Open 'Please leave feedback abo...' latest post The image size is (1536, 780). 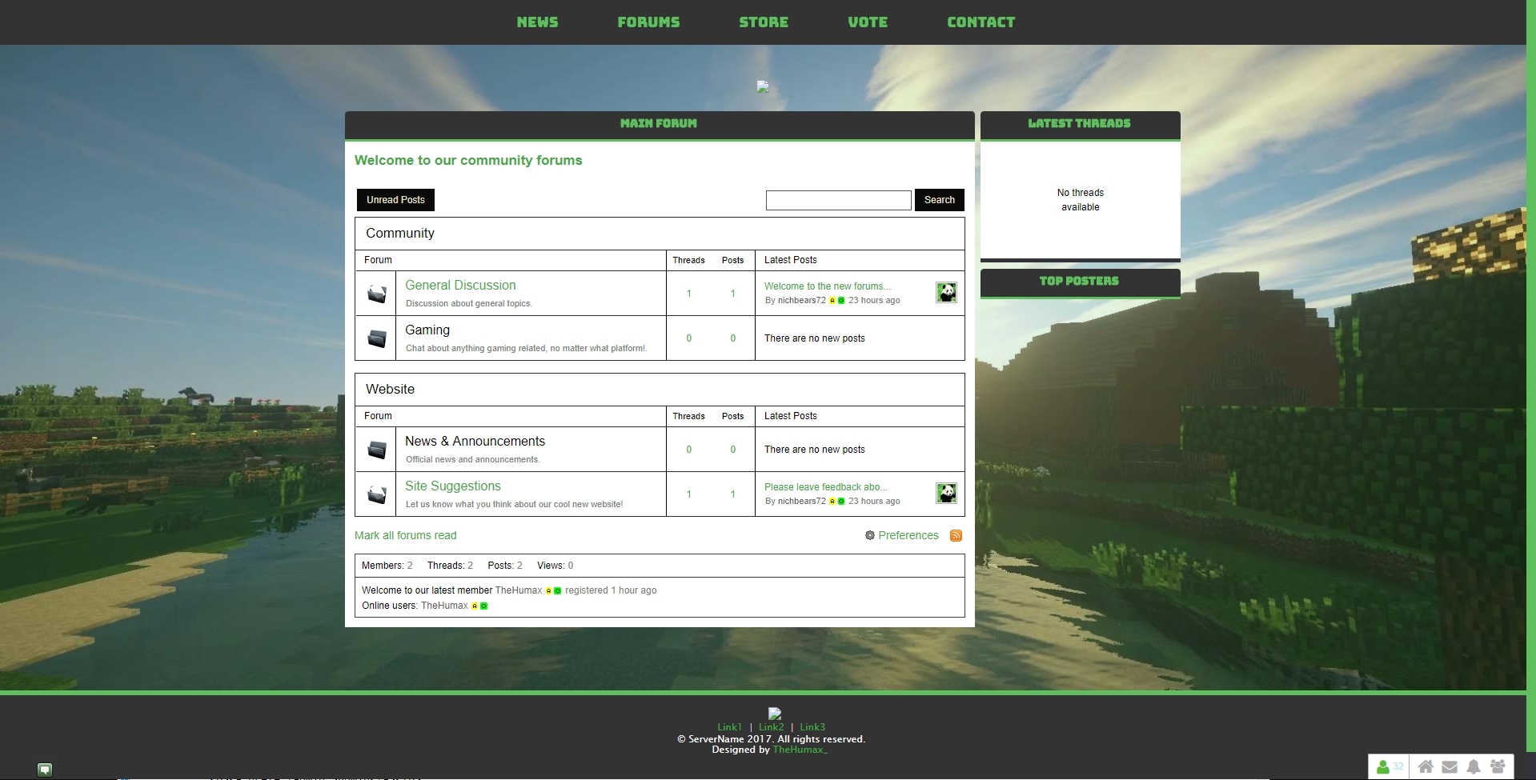coord(826,486)
